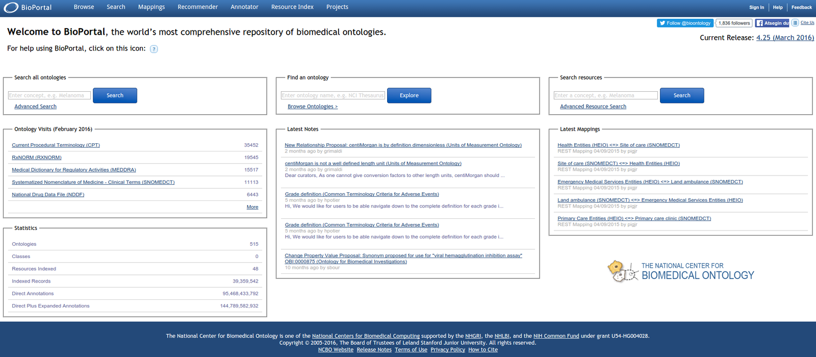This screenshot has height=357, width=816.
Task: Focus the Enter concept search field
Action: click(x=49, y=95)
